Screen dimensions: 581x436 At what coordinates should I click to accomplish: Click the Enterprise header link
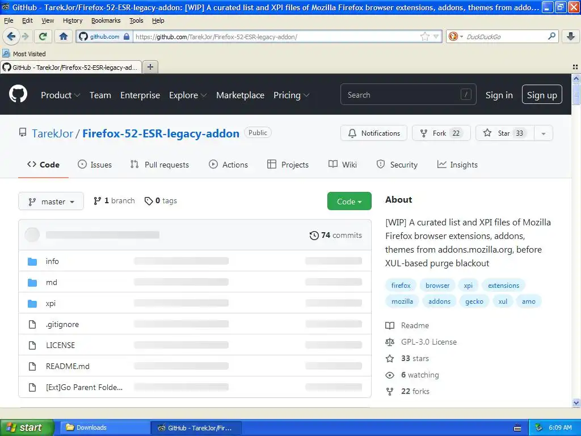click(x=140, y=95)
